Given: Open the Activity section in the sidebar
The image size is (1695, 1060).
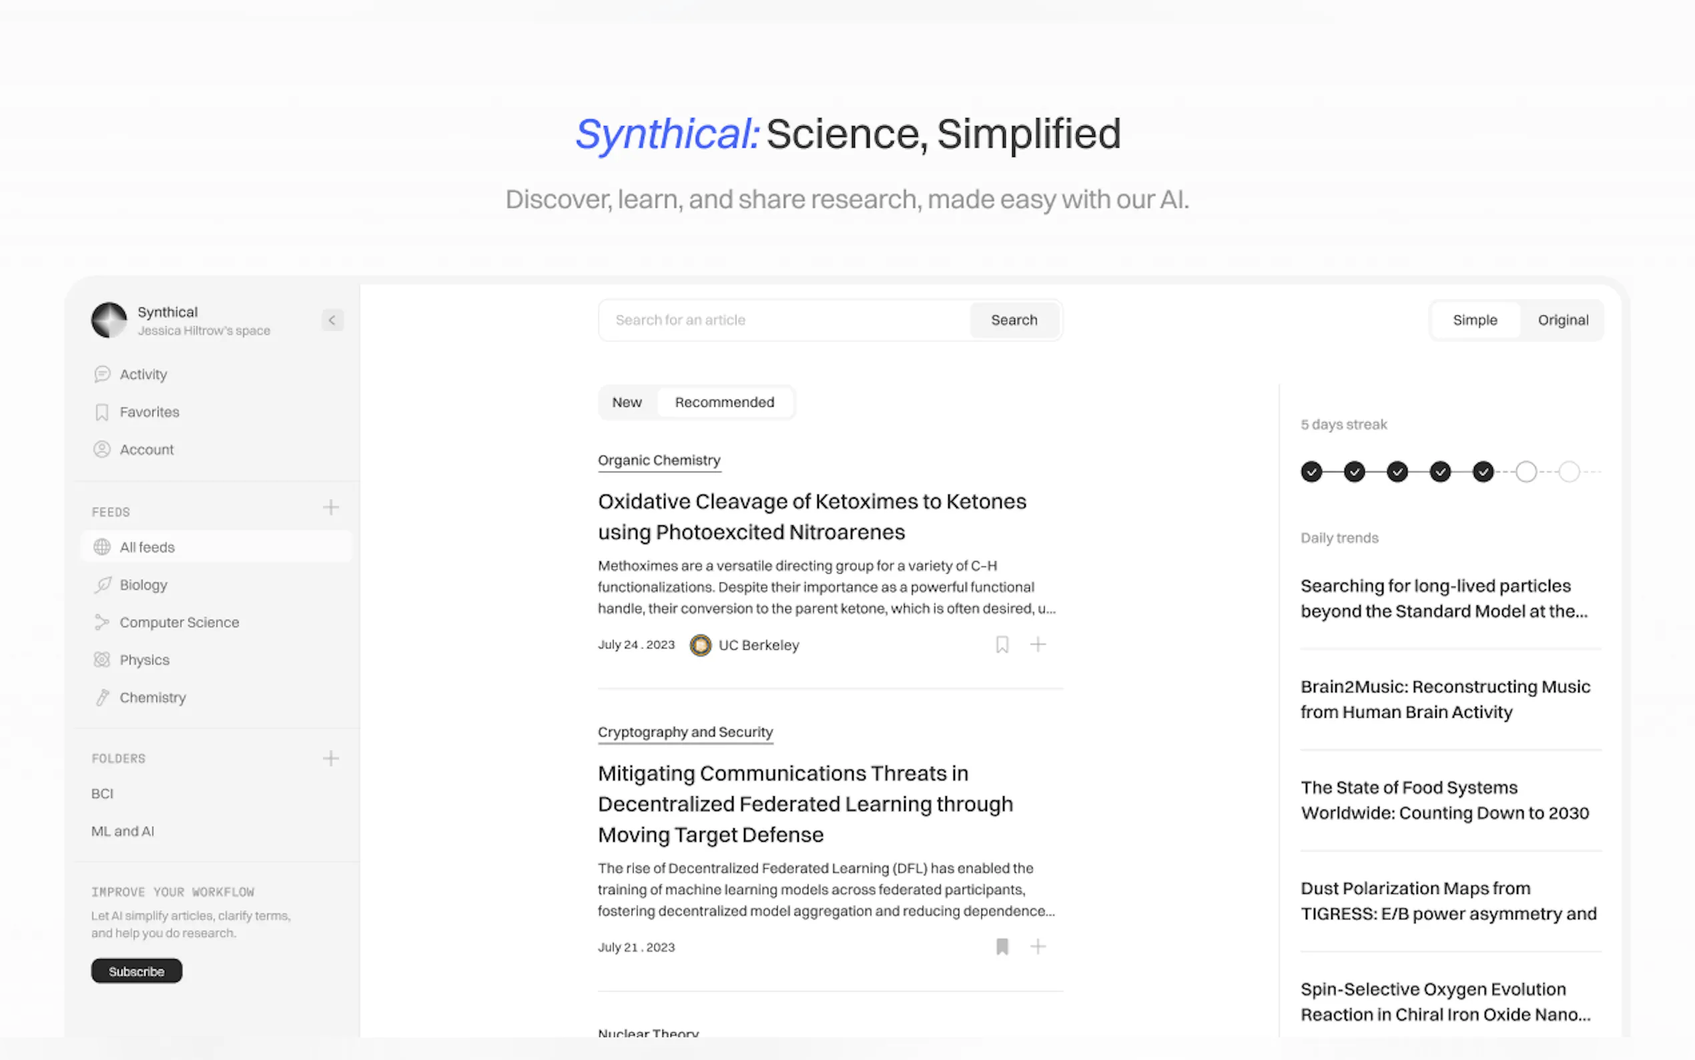Looking at the screenshot, I should [x=142, y=374].
